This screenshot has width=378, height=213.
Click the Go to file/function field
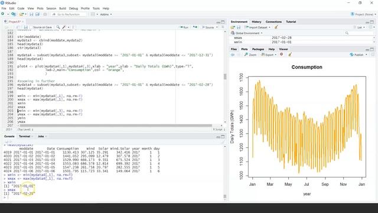69,14
